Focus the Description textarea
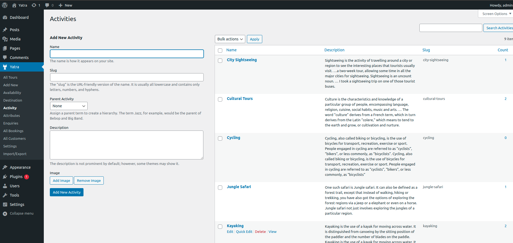This screenshot has height=243, width=513. tap(126, 145)
